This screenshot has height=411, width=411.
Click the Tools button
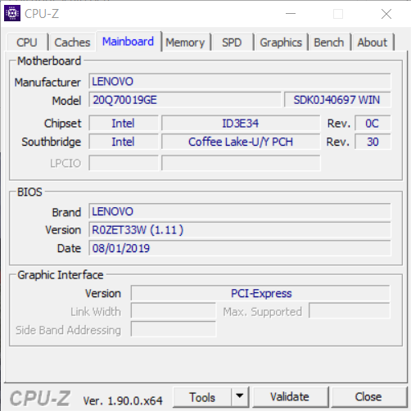202,397
